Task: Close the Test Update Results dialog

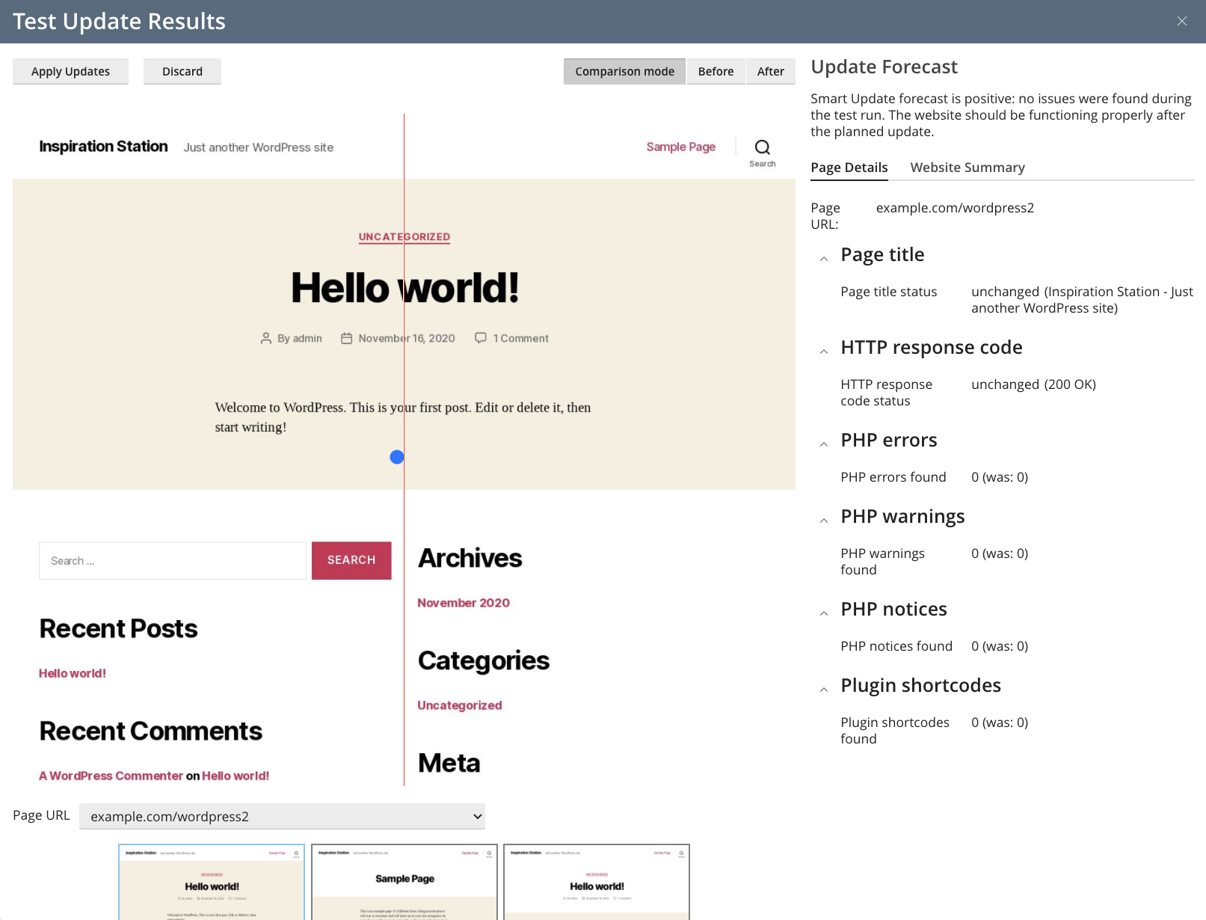Action: click(x=1181, y=21)
